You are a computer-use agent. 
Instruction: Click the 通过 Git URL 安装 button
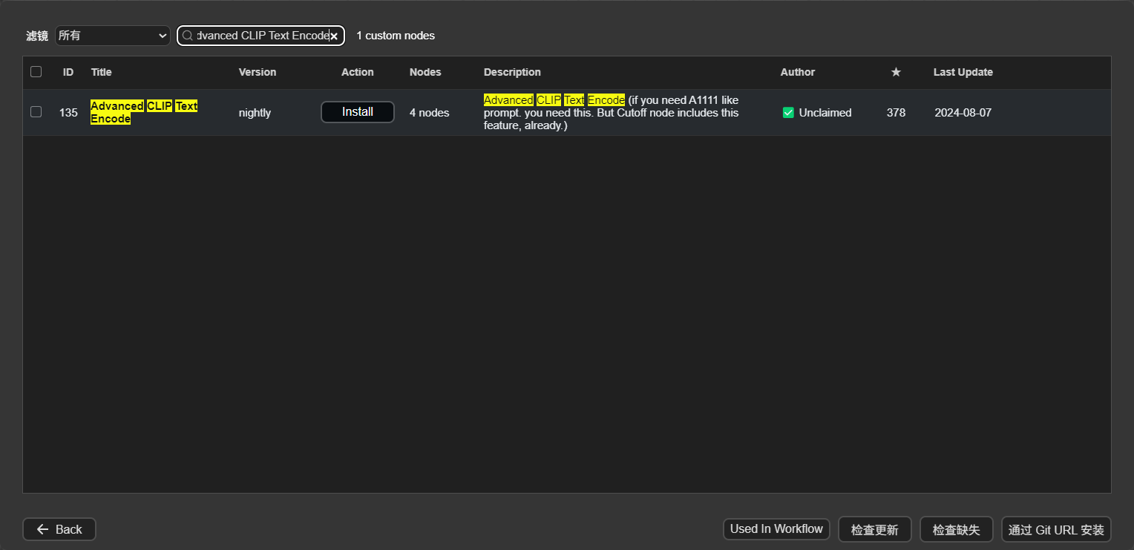point(1056,529)
